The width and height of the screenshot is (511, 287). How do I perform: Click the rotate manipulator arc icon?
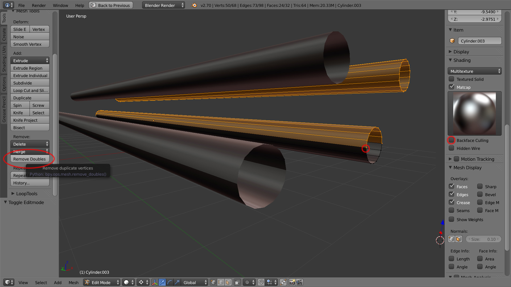point(170,282)
